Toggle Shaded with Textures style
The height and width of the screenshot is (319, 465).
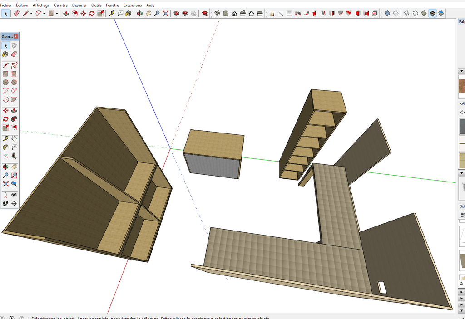click(x=432, y=14)
